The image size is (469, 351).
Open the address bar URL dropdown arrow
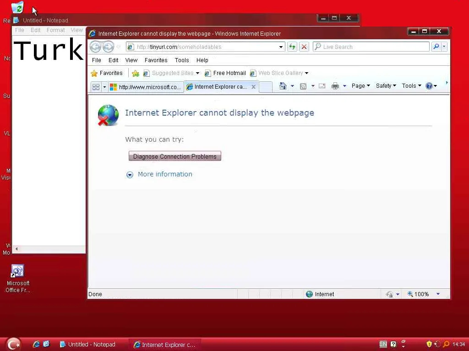(x=281, y=47)
